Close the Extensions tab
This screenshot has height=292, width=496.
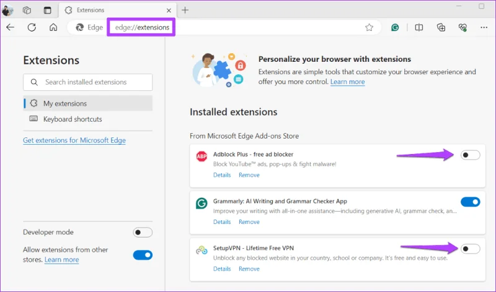pyautogui.click(x=169, y=11)
